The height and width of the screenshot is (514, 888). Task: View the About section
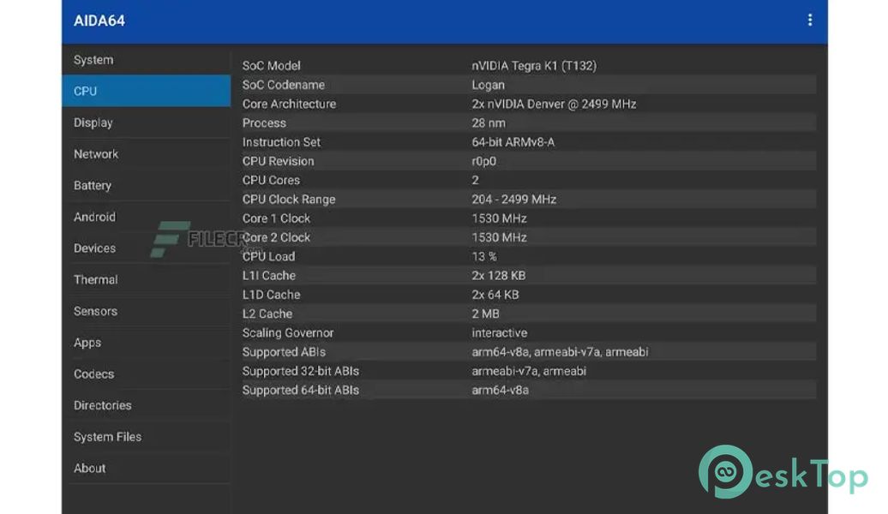146,468
